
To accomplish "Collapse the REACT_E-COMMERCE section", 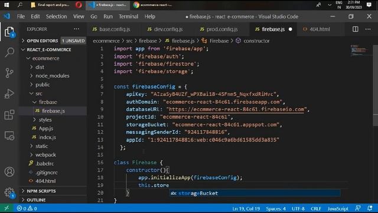I will click(53, 50).
